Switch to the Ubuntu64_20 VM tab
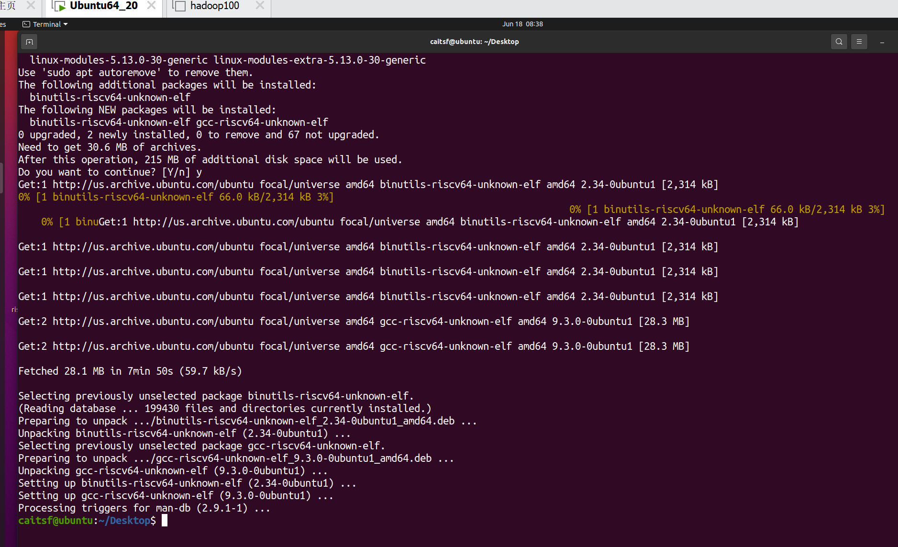This screenshot has height=547, width=898. click(x=104, y=6)
